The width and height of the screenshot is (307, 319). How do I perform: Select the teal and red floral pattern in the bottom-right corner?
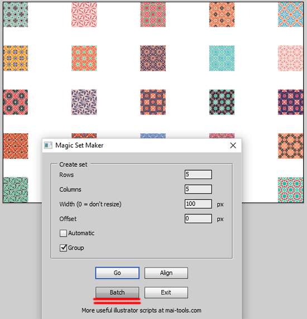click(x=291, y=190)
